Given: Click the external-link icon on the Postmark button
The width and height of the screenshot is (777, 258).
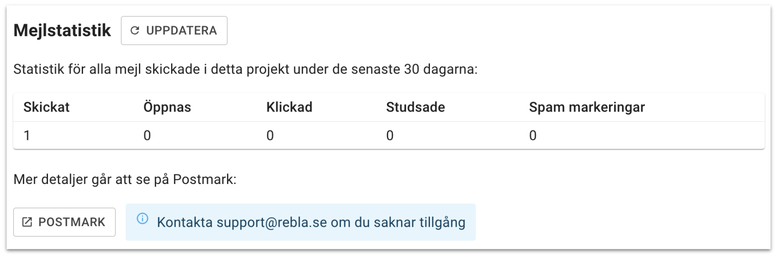Looking at the screenshot, I should click(27, 222).
